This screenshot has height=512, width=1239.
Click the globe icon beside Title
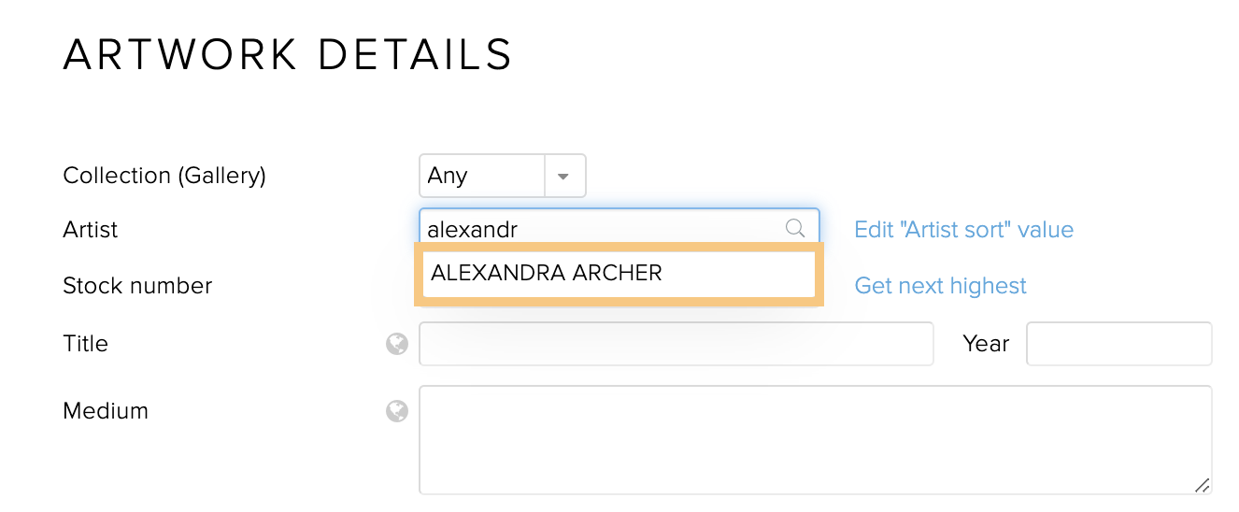click(x=397, y=345)
